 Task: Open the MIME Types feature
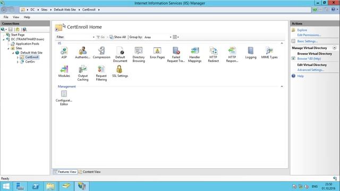pos(269,53)
